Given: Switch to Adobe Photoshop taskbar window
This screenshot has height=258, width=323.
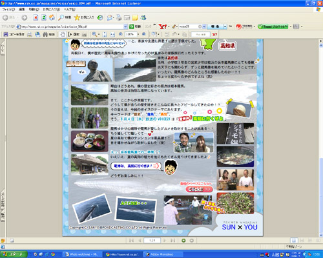Looking at the screenshot, I should (x=163, y=254).
